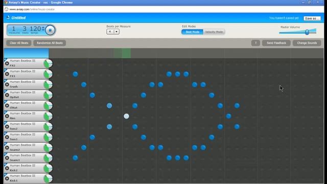Image resolution: width=327 pixels, height=184 pixels.
Task: Click the bars icon beside Kick1's Human Beatbox
Action: pyautogui.click(x=34, y=176)
